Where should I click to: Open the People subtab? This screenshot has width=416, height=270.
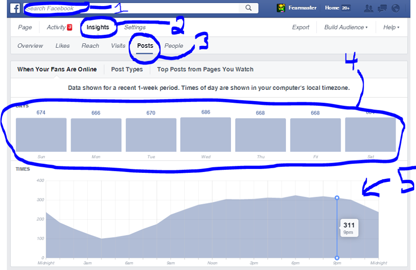174,46
